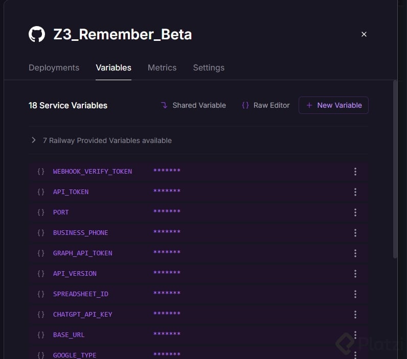
Task: Open three-dot menu for API_TOKEN
Action: click(355, 192)
